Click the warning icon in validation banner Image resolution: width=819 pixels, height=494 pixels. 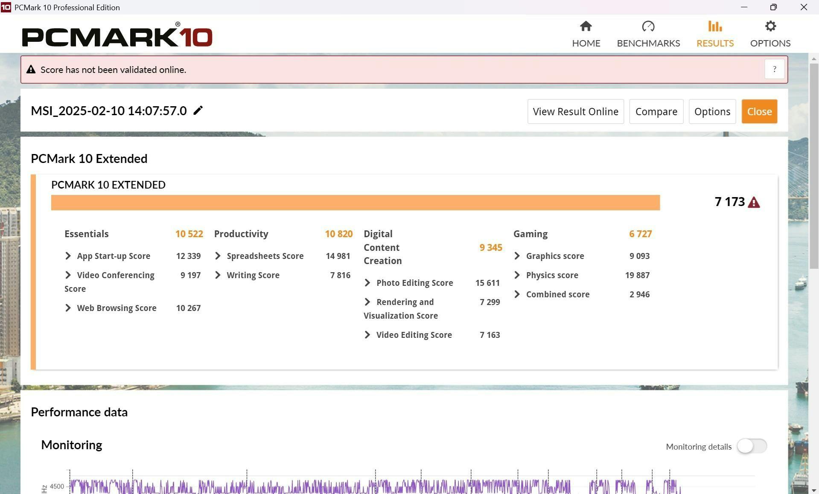31,70
